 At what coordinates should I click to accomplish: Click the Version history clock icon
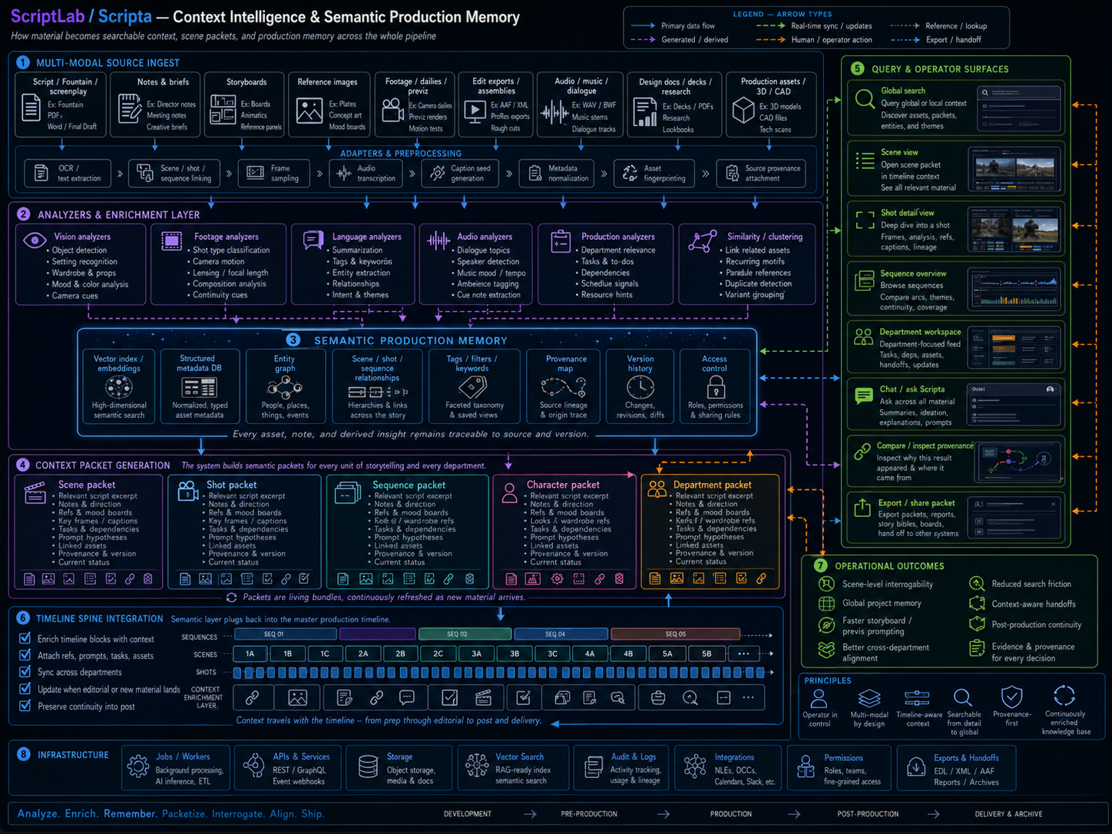pyautogui.click(x=640, y=387)
